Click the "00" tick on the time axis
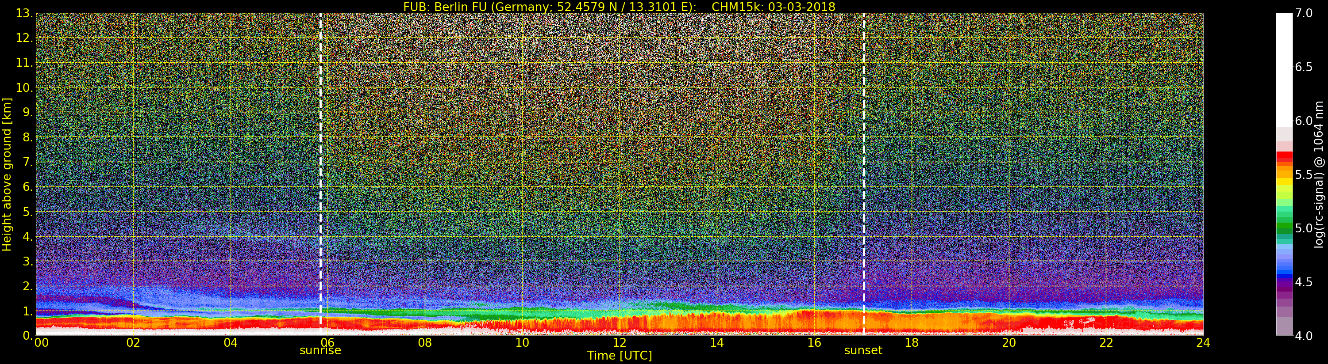The image size is (1328, 364). coord(41,342)
